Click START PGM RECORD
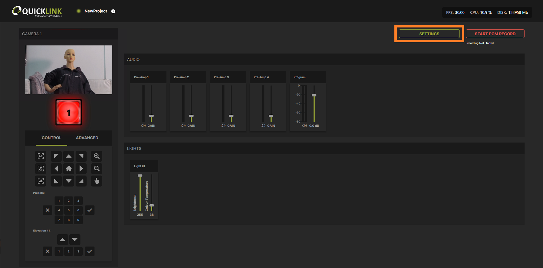The height and width of the screenshot is (268, 543). coord(495,34)
